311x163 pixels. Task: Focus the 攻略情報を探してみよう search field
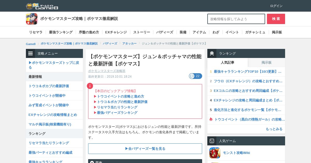(236, 19)
